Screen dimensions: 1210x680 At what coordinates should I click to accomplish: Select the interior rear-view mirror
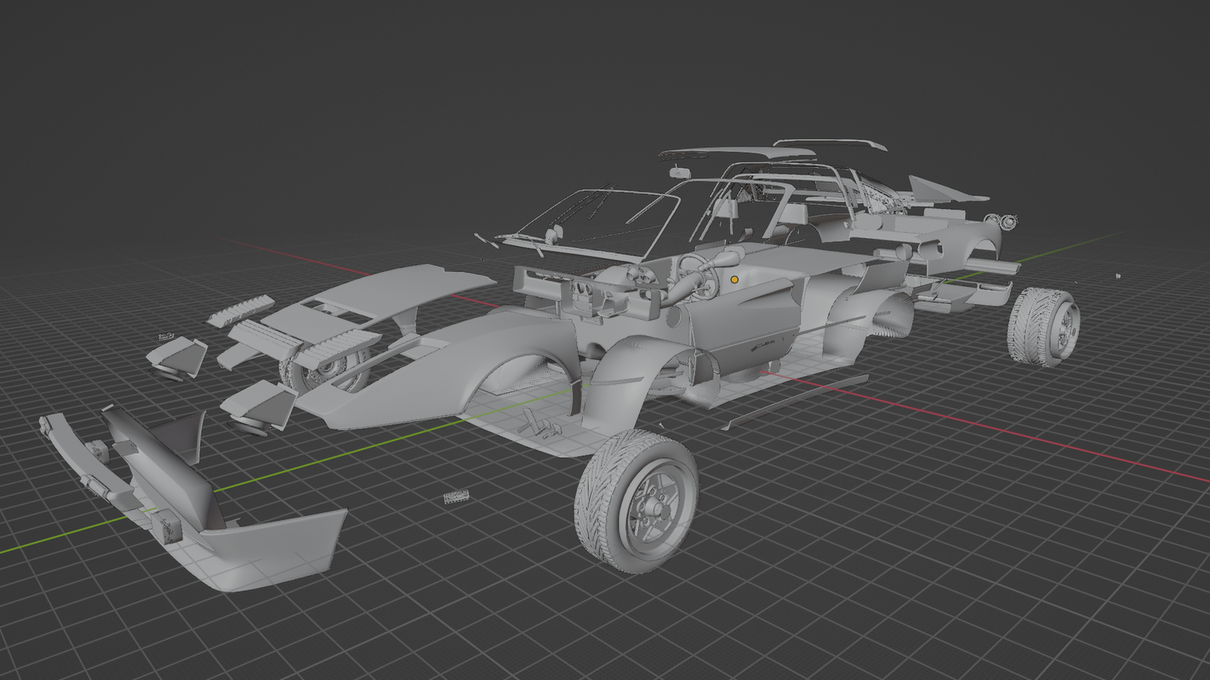click(679, 171)
